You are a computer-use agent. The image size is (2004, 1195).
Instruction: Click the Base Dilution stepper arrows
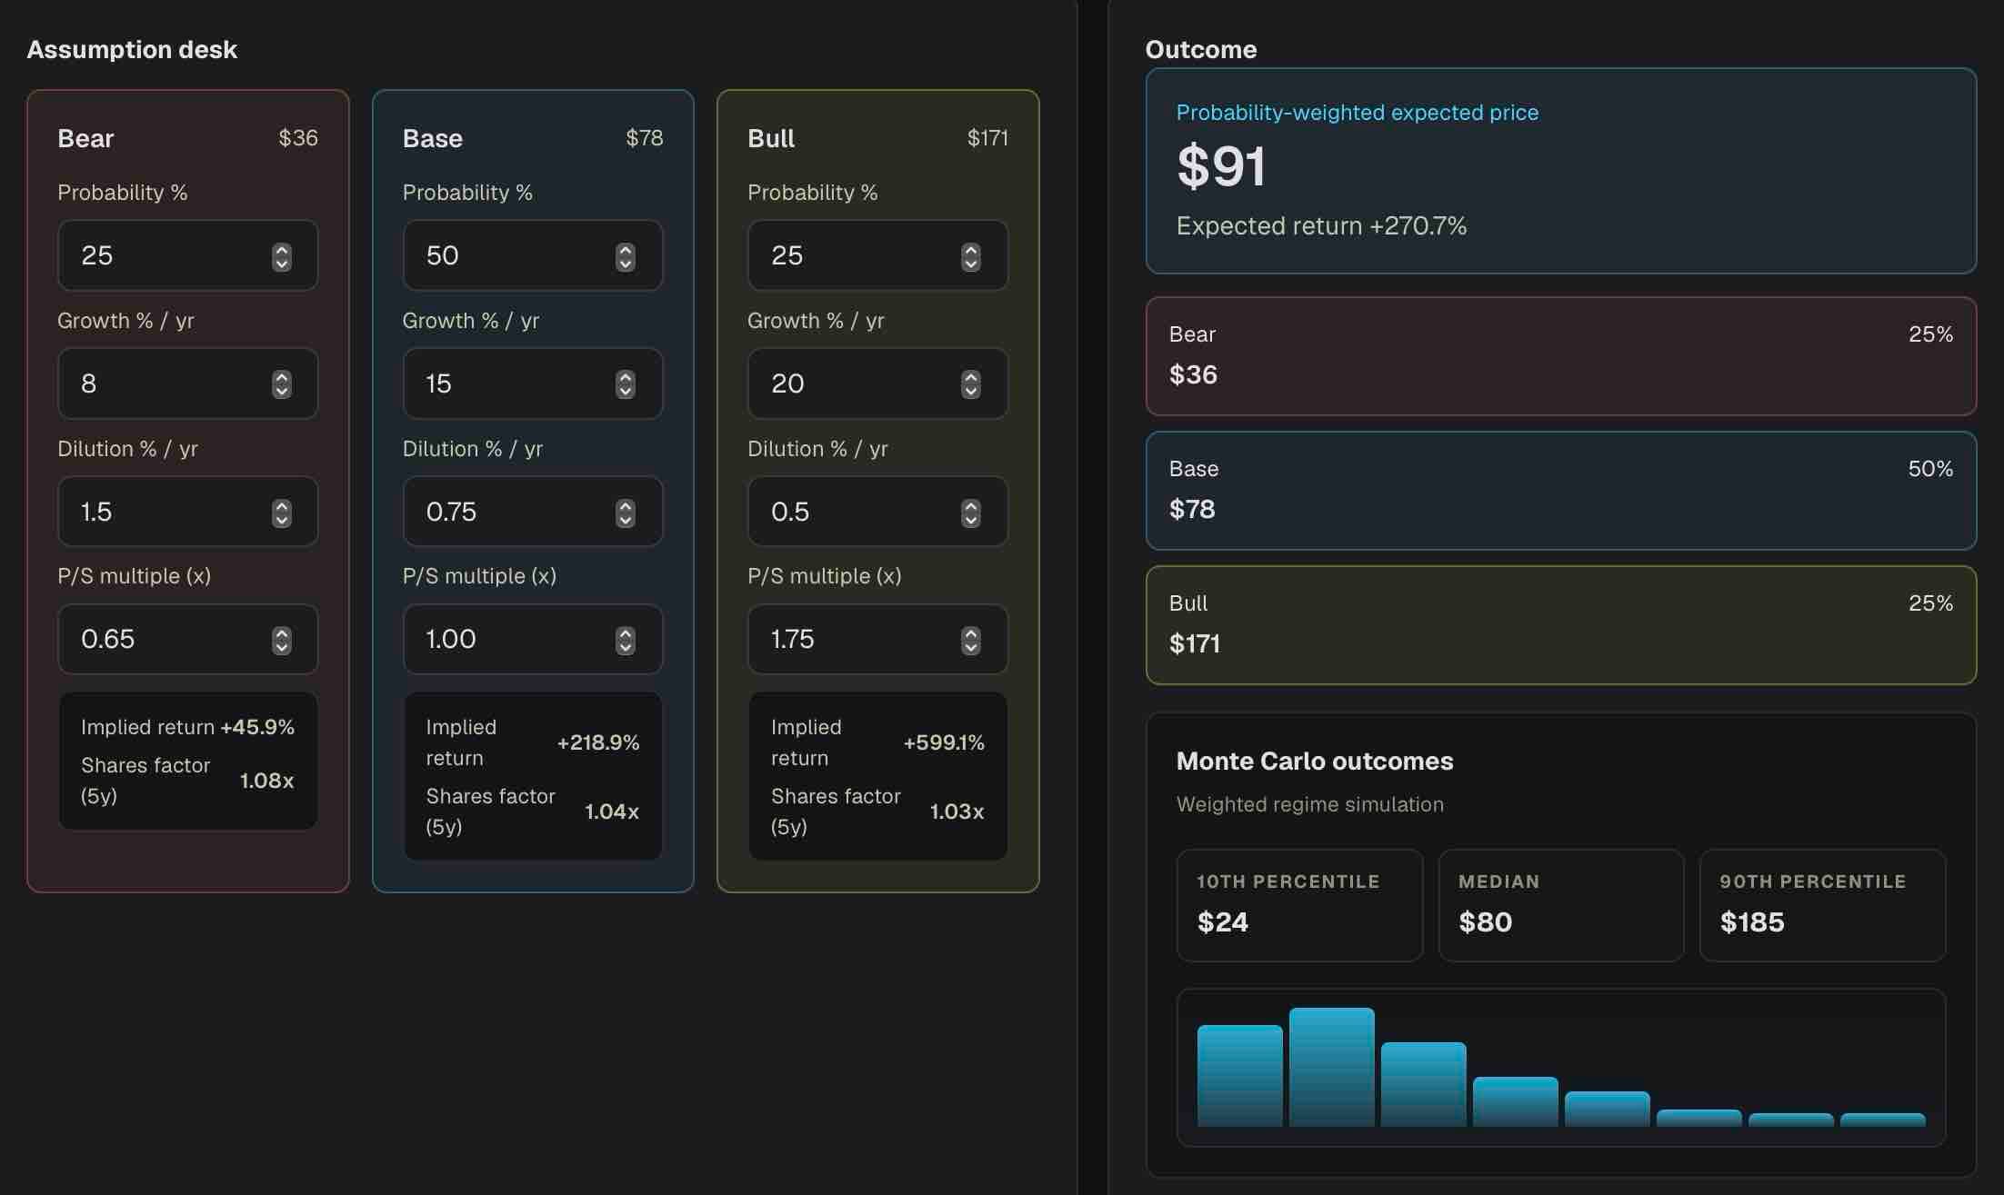626,513
